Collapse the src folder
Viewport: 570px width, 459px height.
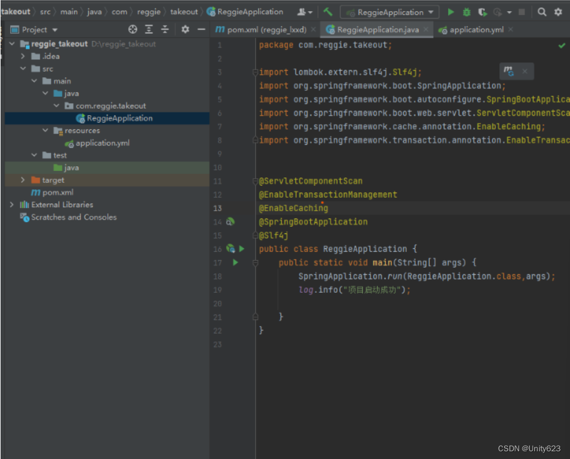[23, 68]
